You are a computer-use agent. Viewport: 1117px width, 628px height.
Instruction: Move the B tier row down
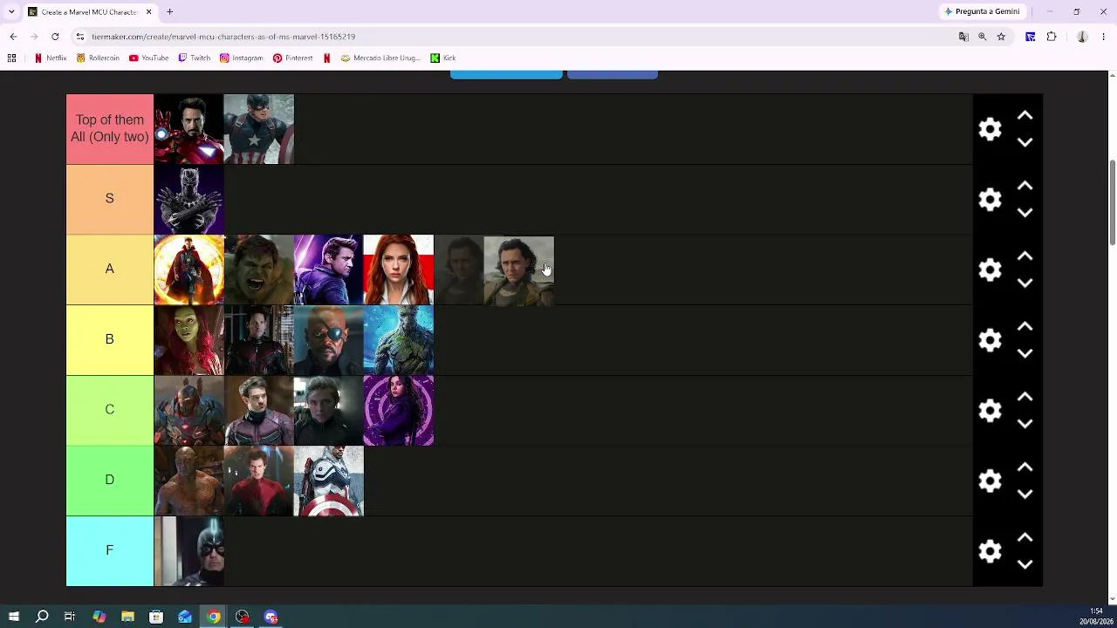(x=1025, y=353)
